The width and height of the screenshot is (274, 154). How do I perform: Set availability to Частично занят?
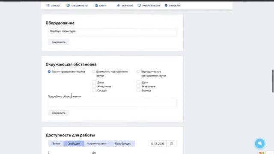pos(98,144)
